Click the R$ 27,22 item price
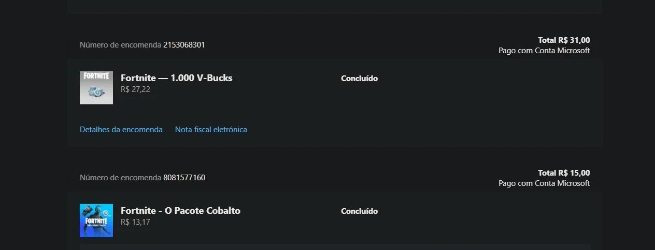 (x=135, y=89)
